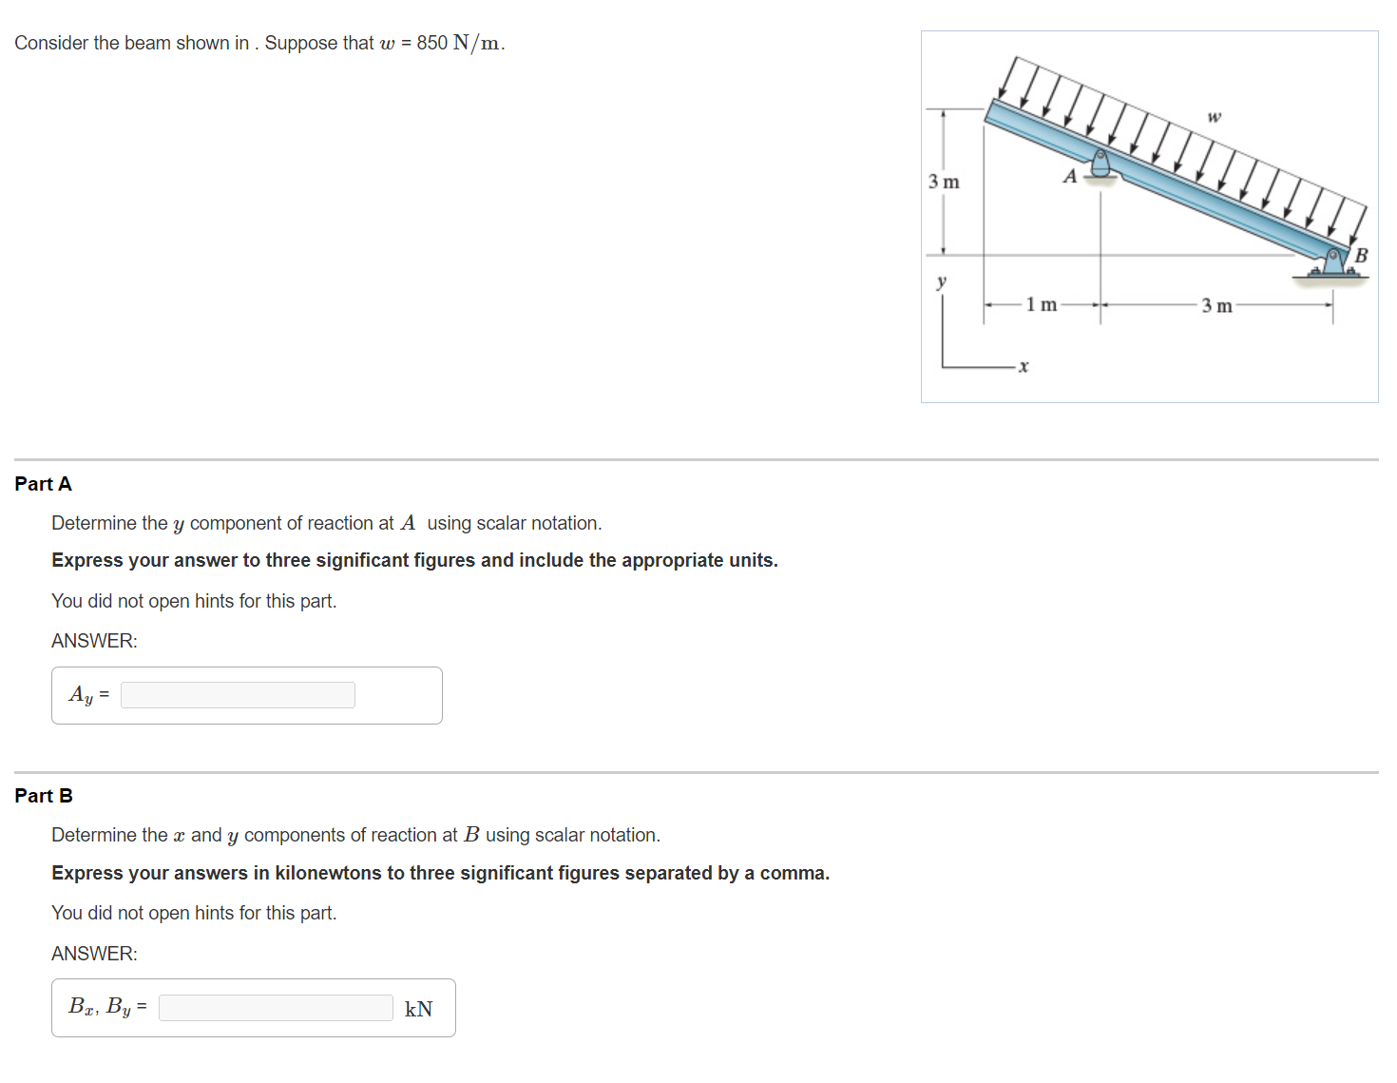Open hints for Part A
The width and height of the screenshot is (1397, 1083).
pyautogui.click(x=194, y=600)
